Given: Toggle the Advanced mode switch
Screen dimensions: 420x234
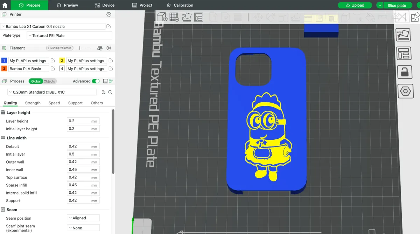Looking at the screenshot, I should tap(96, 81).
